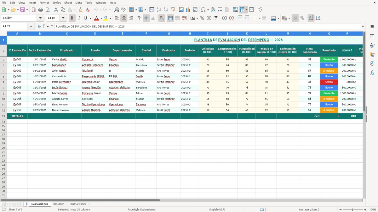The image size is (378, 212).
Task: Switch to the Instrucciones sheet tab
Action: pos(78,204)
